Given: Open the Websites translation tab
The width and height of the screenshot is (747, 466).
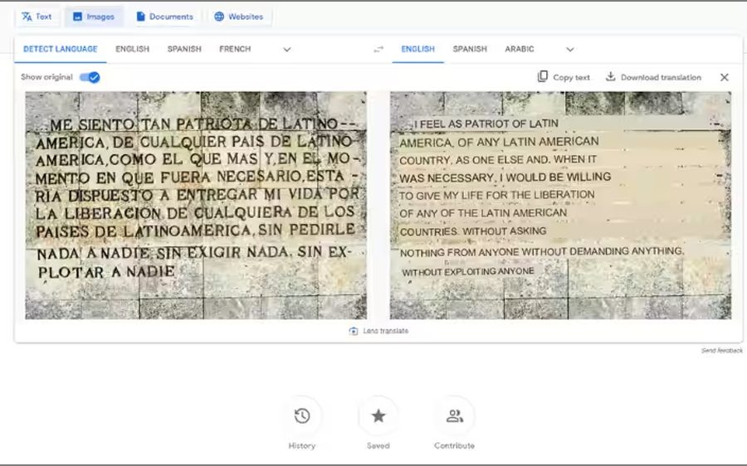Looking at the screenshot, I should (238, 17).
